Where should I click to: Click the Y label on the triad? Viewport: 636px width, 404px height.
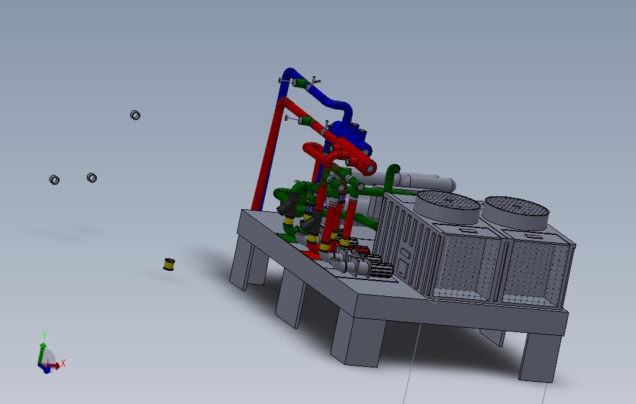45,336
